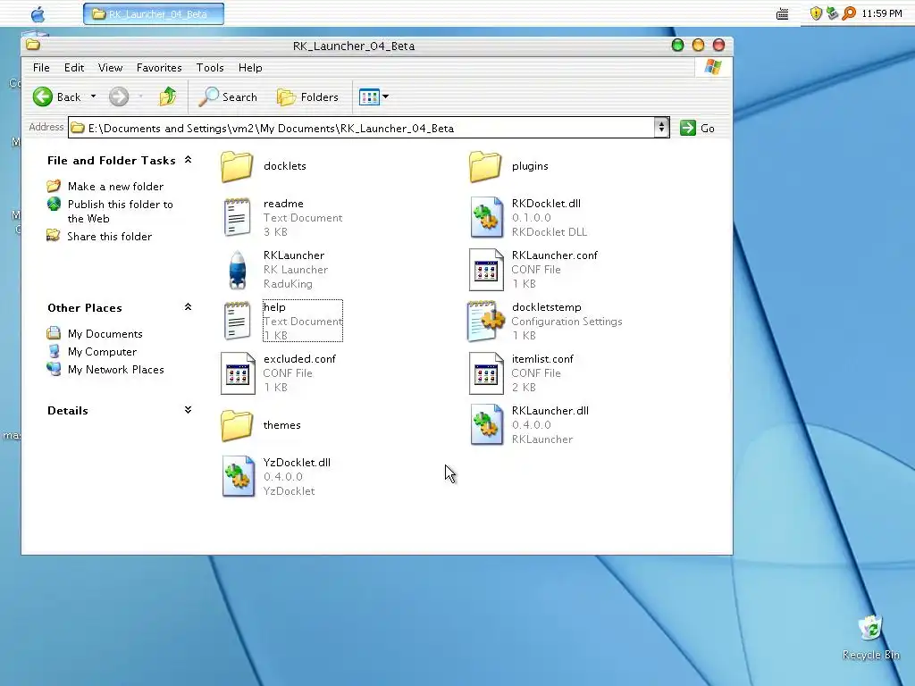Open the docklets folder icon
The width and height of the screenshot is (915, 686).
tap(237, 166)
